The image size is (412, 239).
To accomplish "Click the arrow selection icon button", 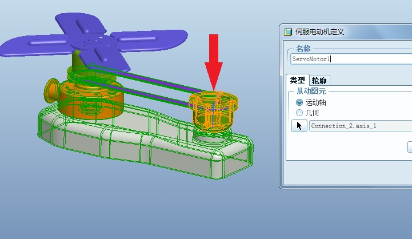I will point(299,126).
